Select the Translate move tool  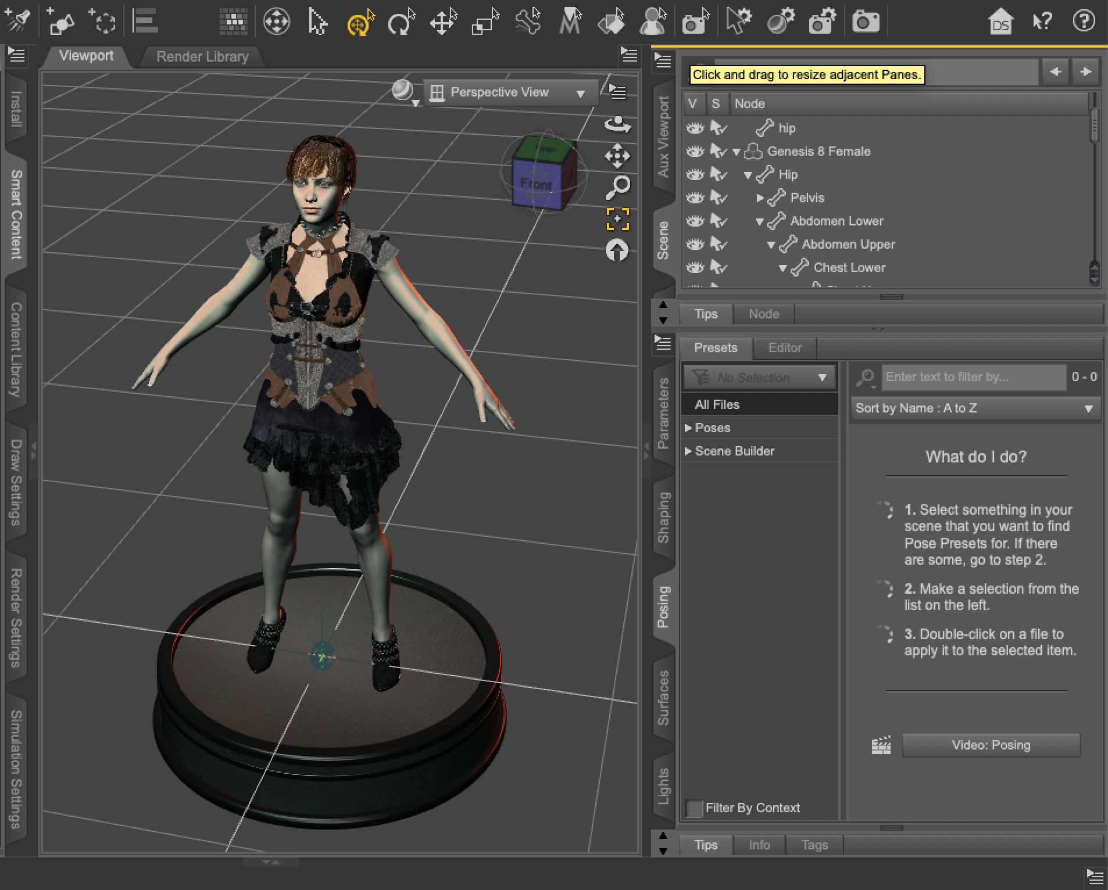[443, 23]
